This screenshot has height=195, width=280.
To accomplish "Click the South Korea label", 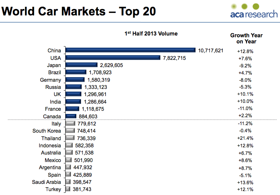I will pos(47,131).
